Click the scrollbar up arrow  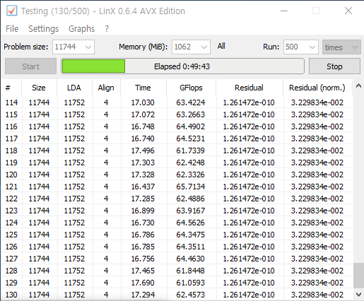point(358,85)
